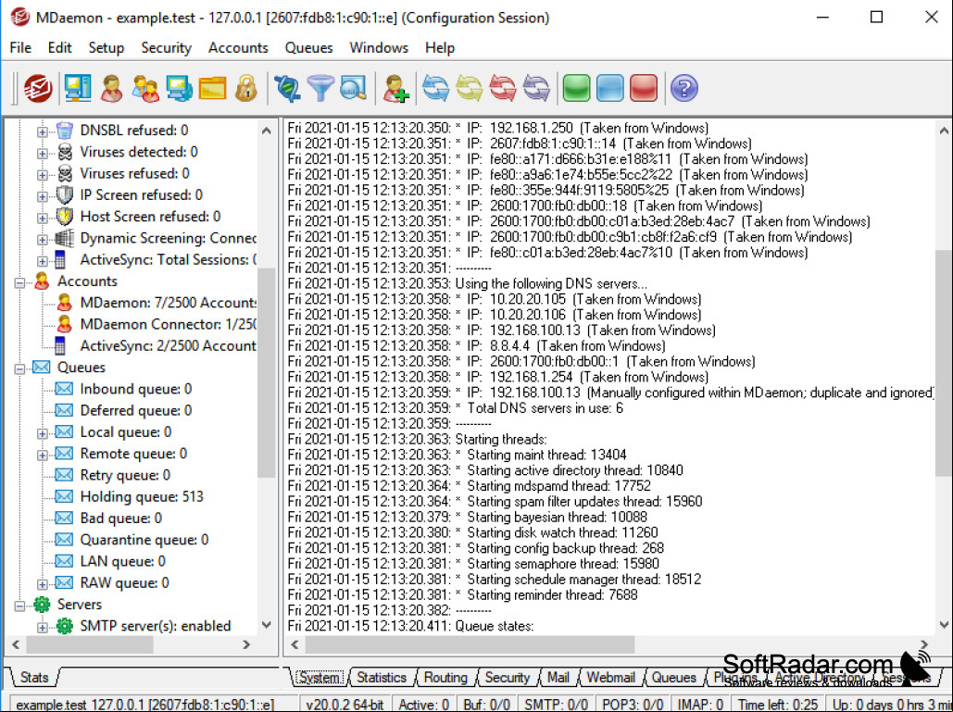
Task: Open the server settings computer icon in toolbar
Action: [77, 89]
